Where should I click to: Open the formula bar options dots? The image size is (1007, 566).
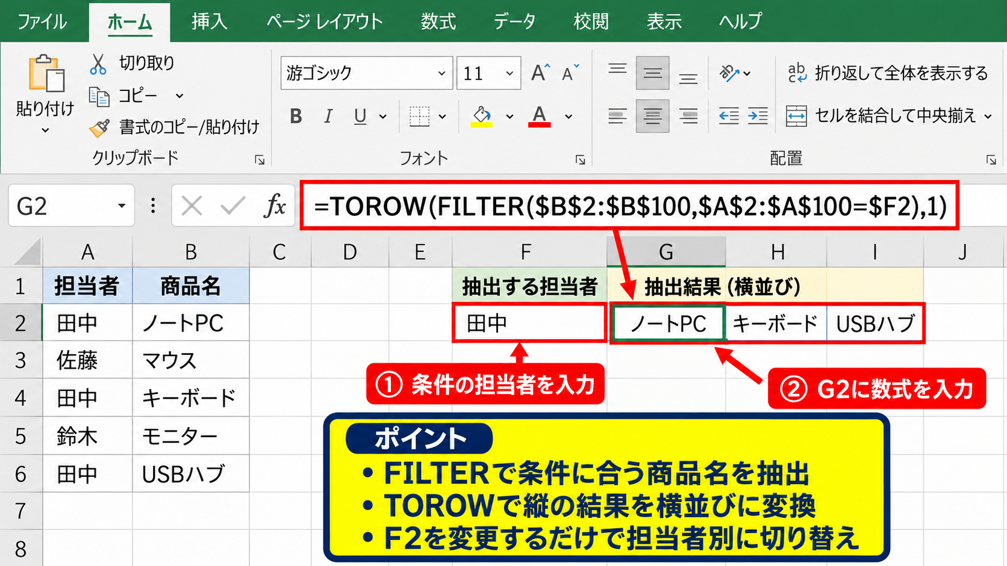(x=153, y=206)
